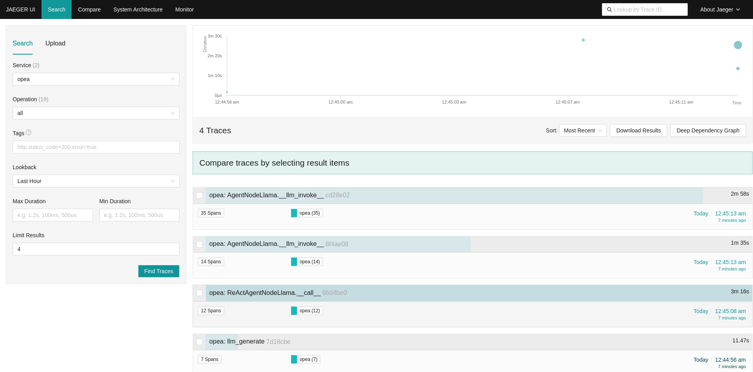This screenshot has width=753, height=372.
Task: Open the Service dropdown showing opea
Action: pos(96,79)
